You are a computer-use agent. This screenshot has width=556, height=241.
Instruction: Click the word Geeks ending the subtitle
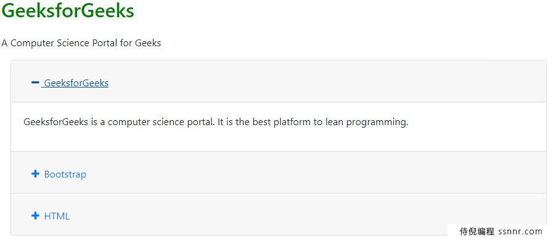[148, 43]
